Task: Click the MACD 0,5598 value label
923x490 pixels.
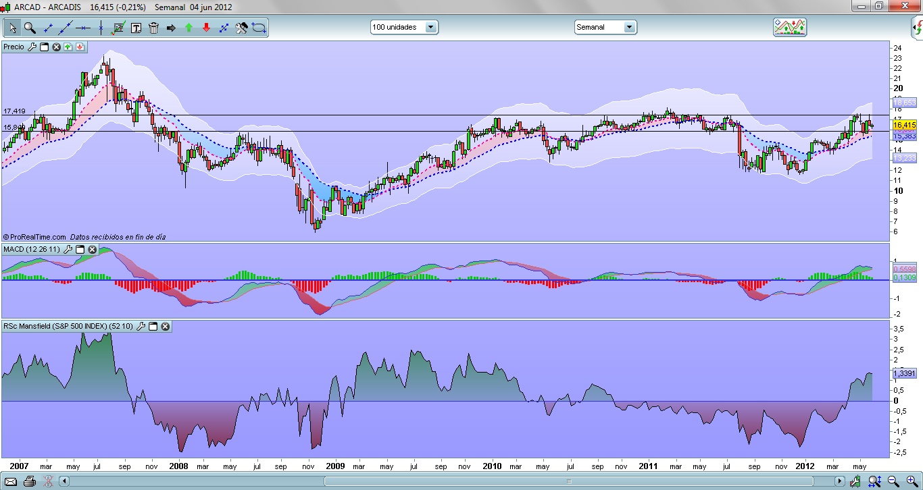Action: [904, 269]
